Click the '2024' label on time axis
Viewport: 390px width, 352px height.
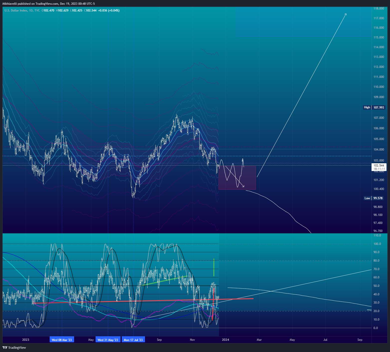click(x=226, y=340)
